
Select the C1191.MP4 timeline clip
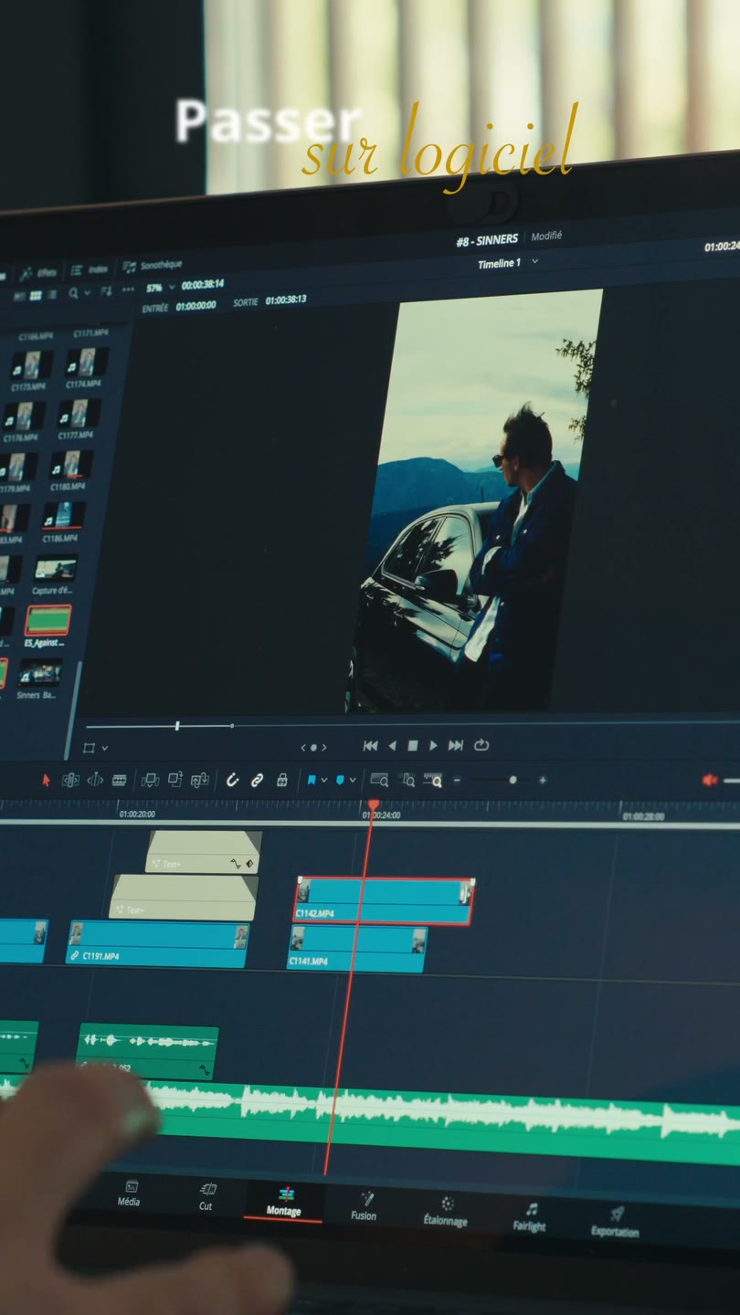pos(158,944)
